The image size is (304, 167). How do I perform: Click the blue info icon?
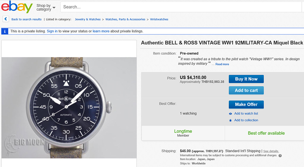tap(5, 31)
